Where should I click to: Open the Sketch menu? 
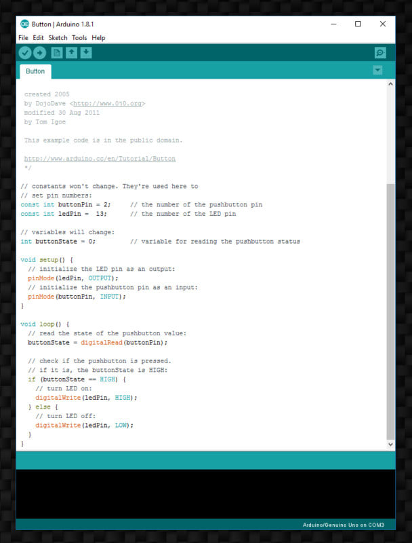tap(58, 38)
